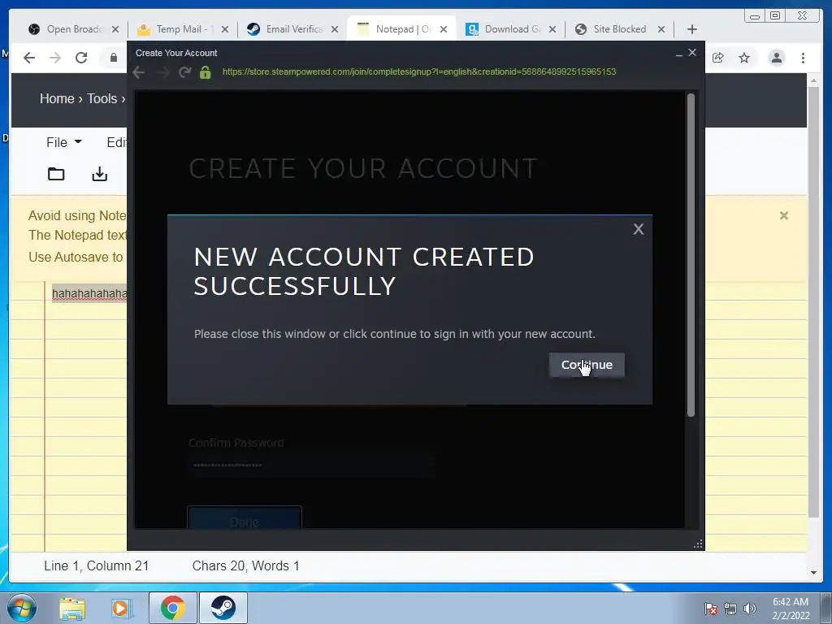Viewport: 832px width, 624px height.
Task: Click the Notepad open folder icon
Action: [x=56, y=174]
